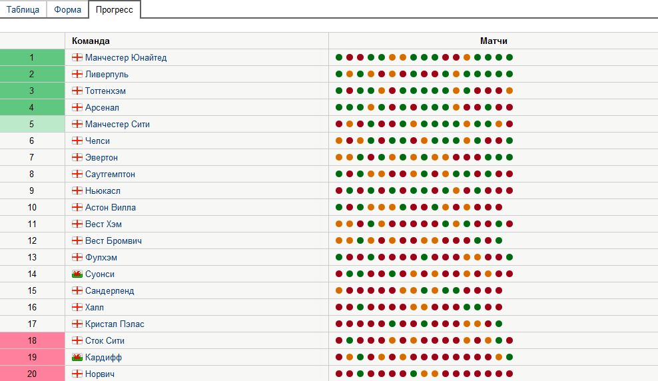Click England flag by Халл
The image size is (658, 381).
[77, 307]
